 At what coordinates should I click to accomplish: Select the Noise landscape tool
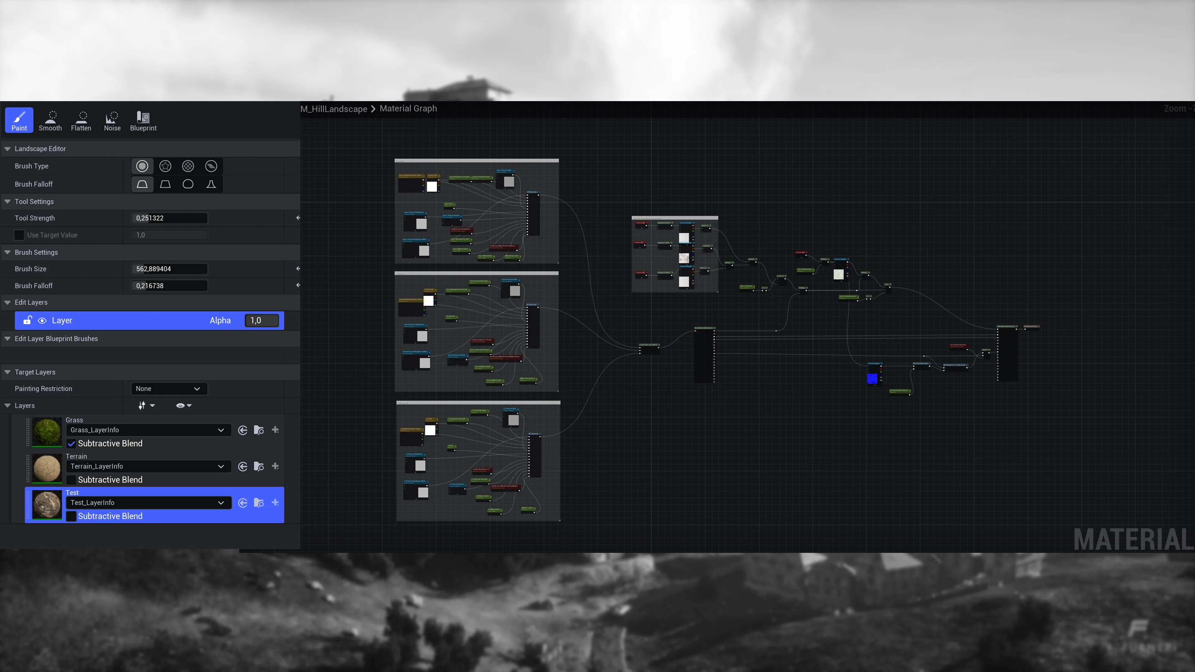(x=112, y=121)
